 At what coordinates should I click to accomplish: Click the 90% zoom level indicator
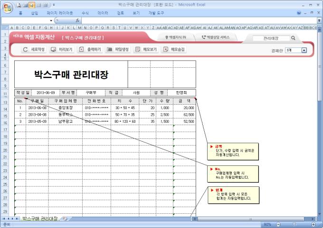pyautogui.click(x=267, y=224)
